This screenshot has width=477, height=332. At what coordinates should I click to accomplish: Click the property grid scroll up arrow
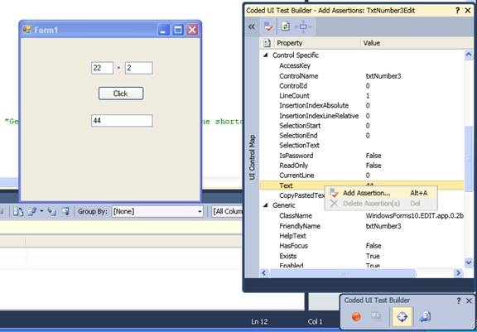[469, 55]
